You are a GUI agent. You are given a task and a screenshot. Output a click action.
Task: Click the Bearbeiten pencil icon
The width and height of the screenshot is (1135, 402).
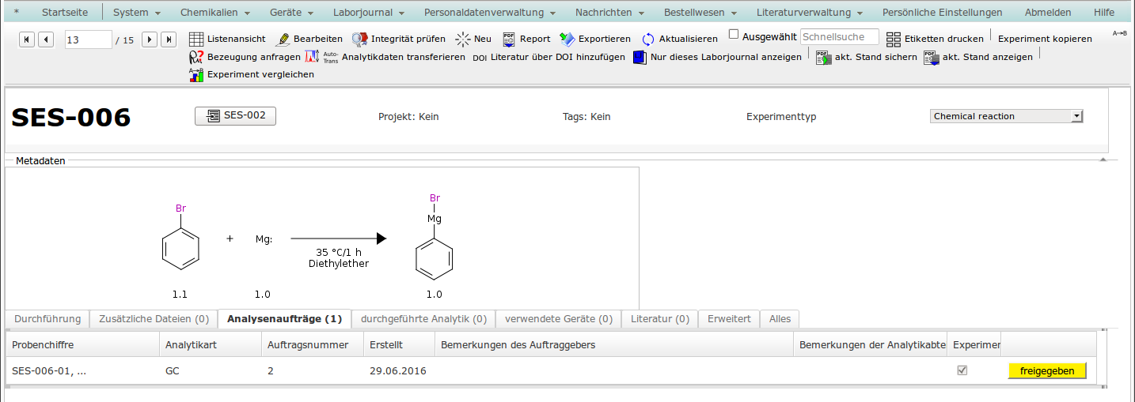click(283, 39)
